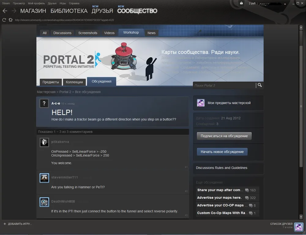The image size is (306, 235).
Task: Switch to Коллекции workshop tab
Action: [x=74, y=82]
